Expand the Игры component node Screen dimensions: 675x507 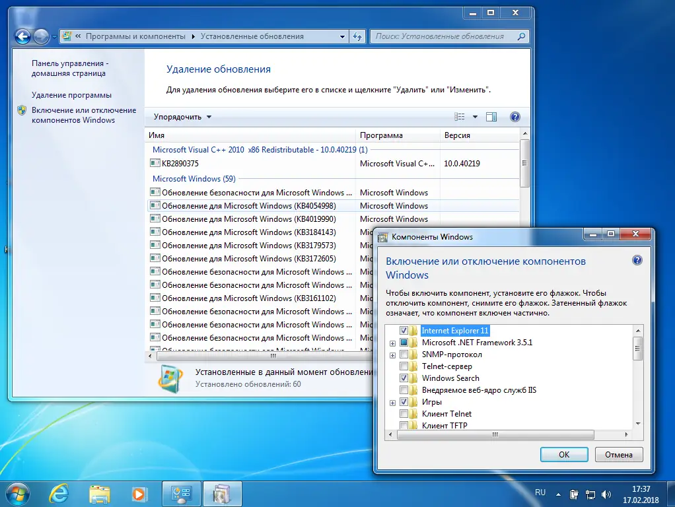[x=392, y=403]
